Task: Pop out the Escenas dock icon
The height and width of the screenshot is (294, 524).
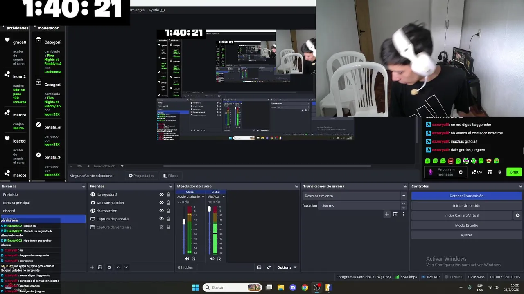Action: click(83, 186)
